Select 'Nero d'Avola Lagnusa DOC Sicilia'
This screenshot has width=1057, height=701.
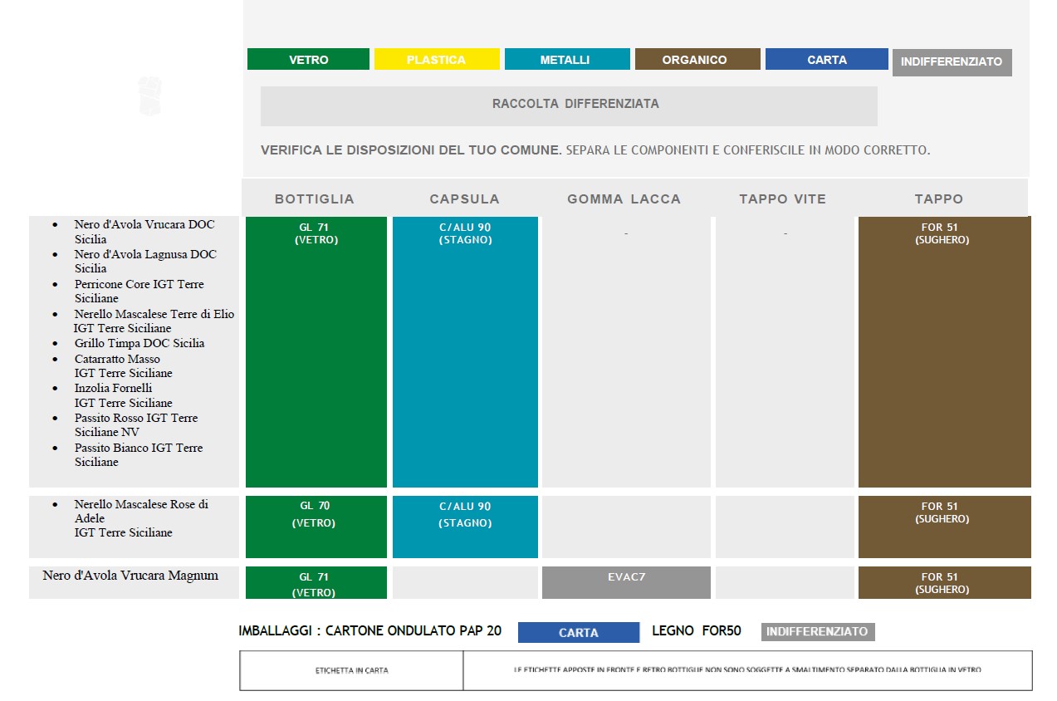pos(145,262)
